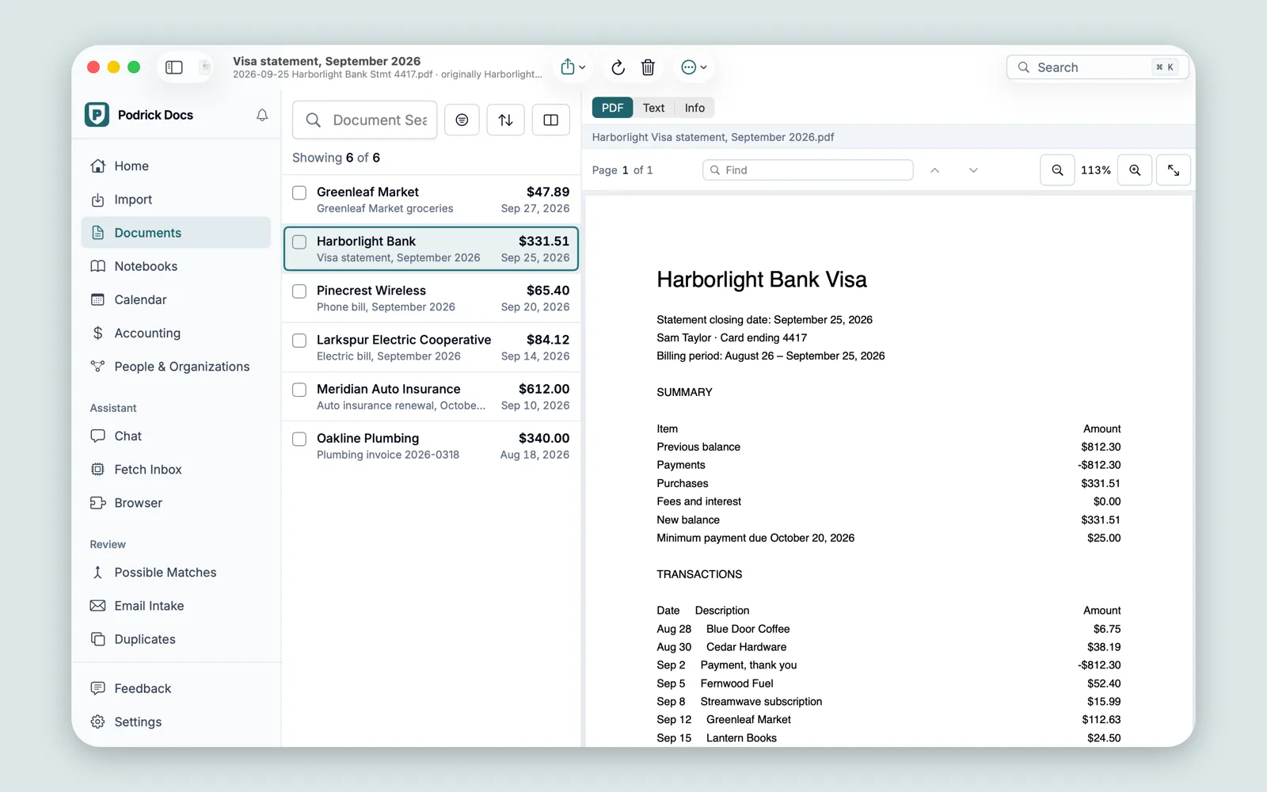Image resolution: width=1267 pixels, height=792 pixels.
Task: Expand PDF viewer to fullscreen
Action: click(1174, 170)
